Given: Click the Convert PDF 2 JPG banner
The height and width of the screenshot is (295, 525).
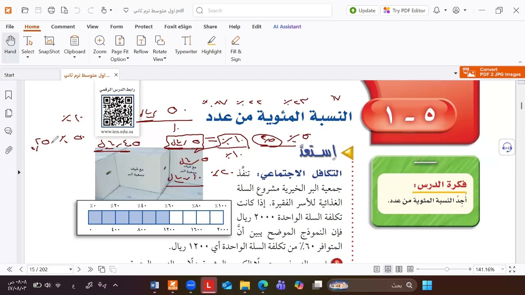Looking at the screenshot, I should click(492, 72).
